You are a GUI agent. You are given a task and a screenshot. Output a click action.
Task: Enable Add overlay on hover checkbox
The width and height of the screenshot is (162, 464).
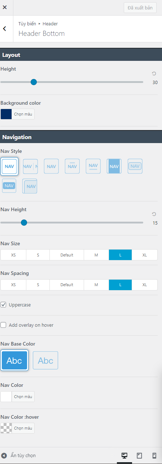click(x=3, y=325)
